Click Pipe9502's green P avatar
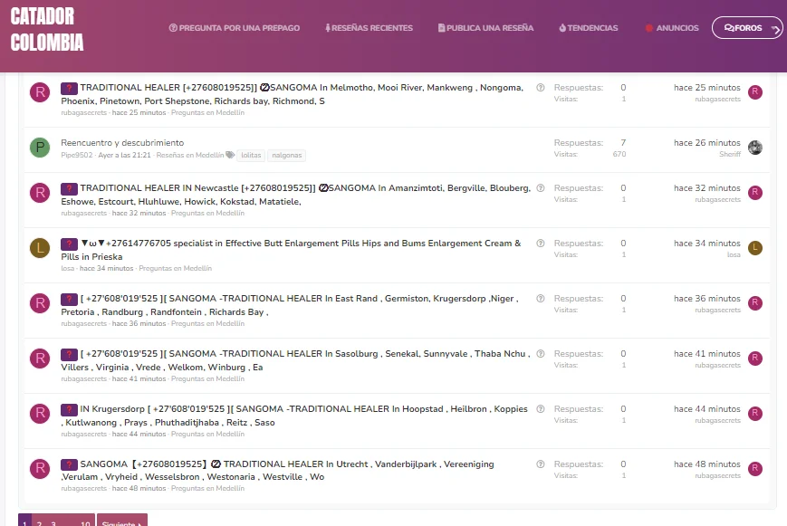This screenshot has height=526, width=787. [x=40, y=148]
